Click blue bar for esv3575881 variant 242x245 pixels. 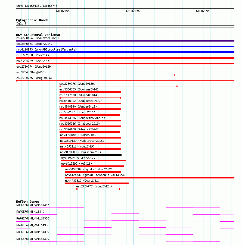(x=125, y=46)
